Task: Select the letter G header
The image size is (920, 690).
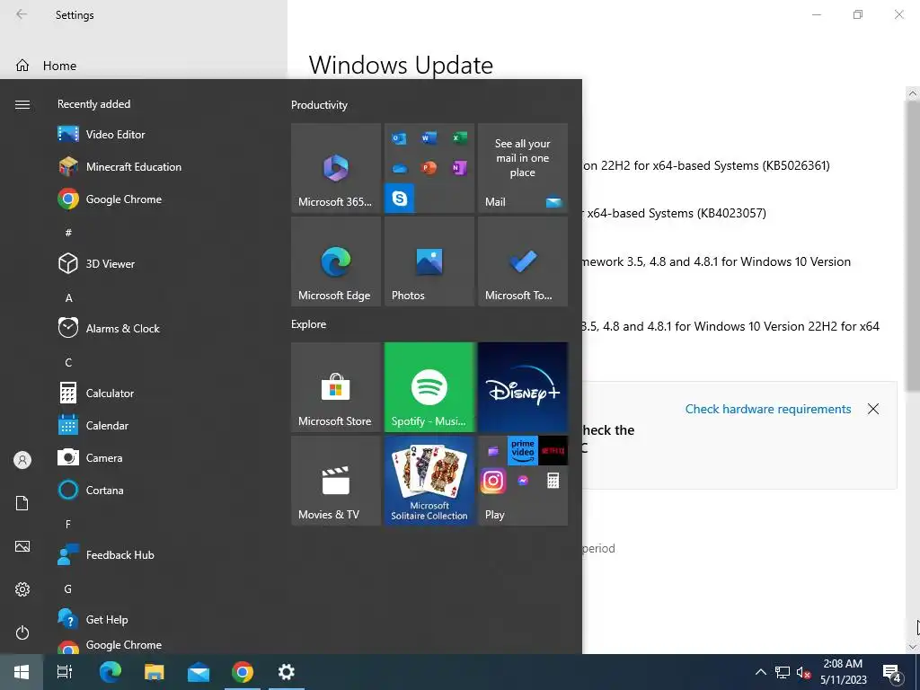Action: (x=68, y=588)
